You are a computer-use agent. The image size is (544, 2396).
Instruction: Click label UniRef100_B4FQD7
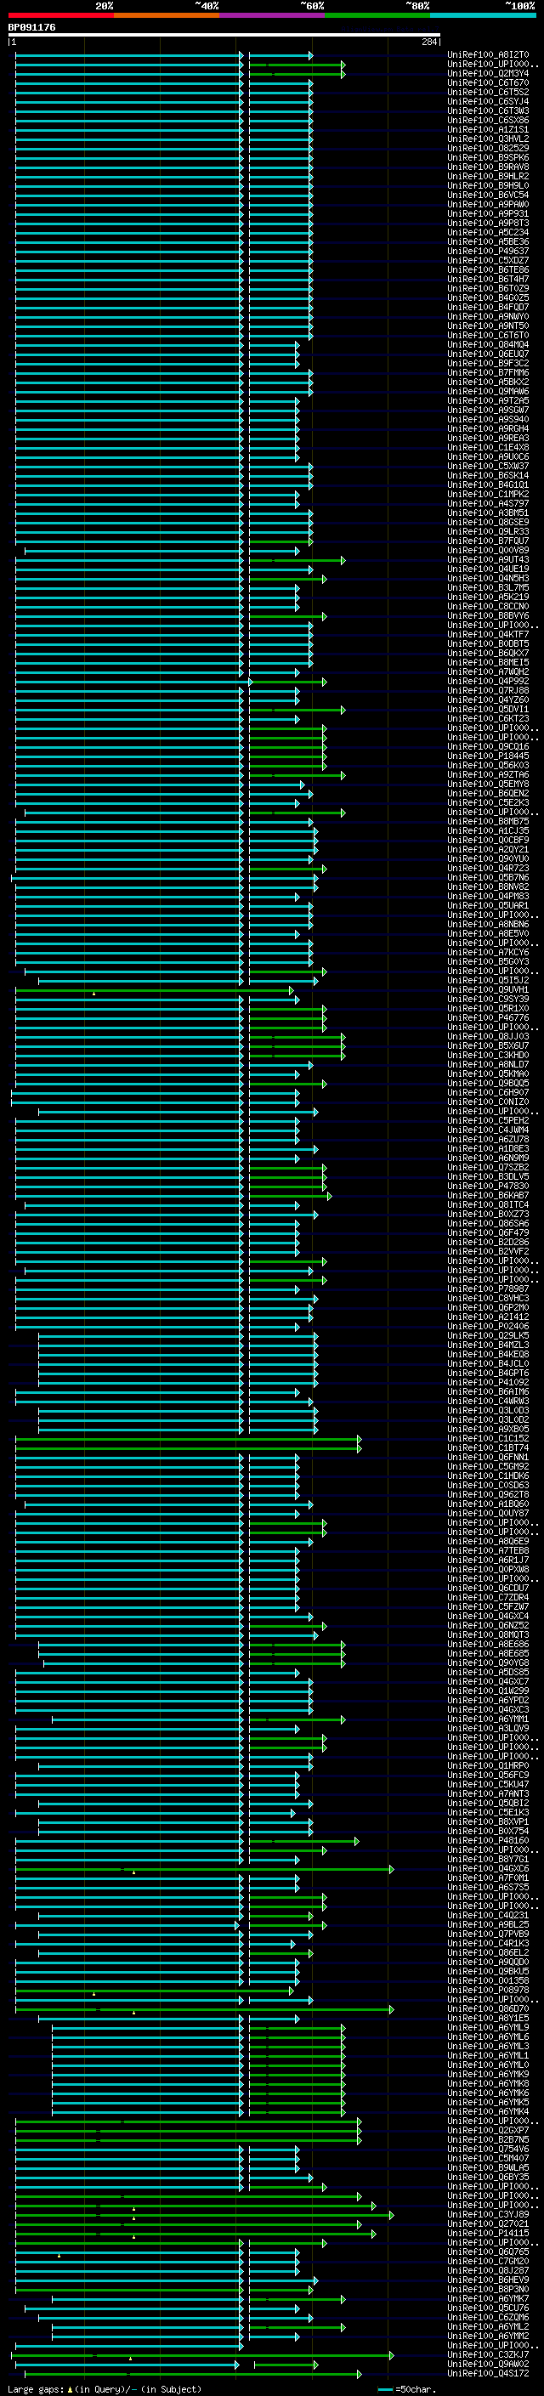488,307
